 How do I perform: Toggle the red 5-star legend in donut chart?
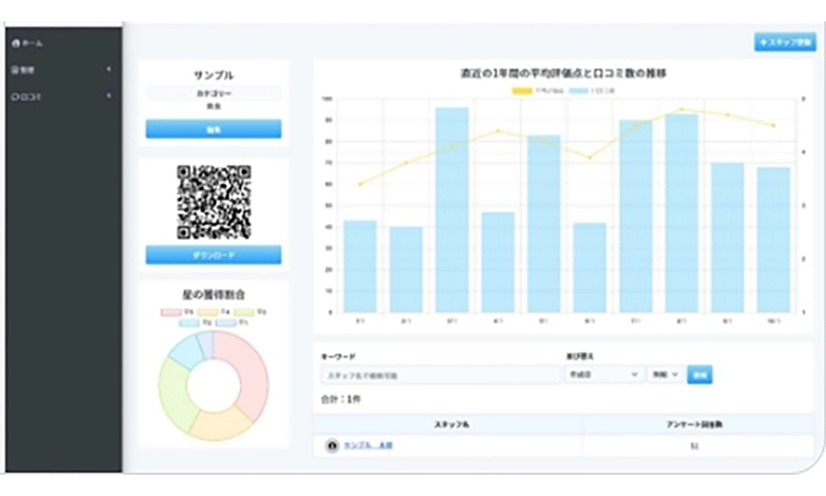point(171,312)
